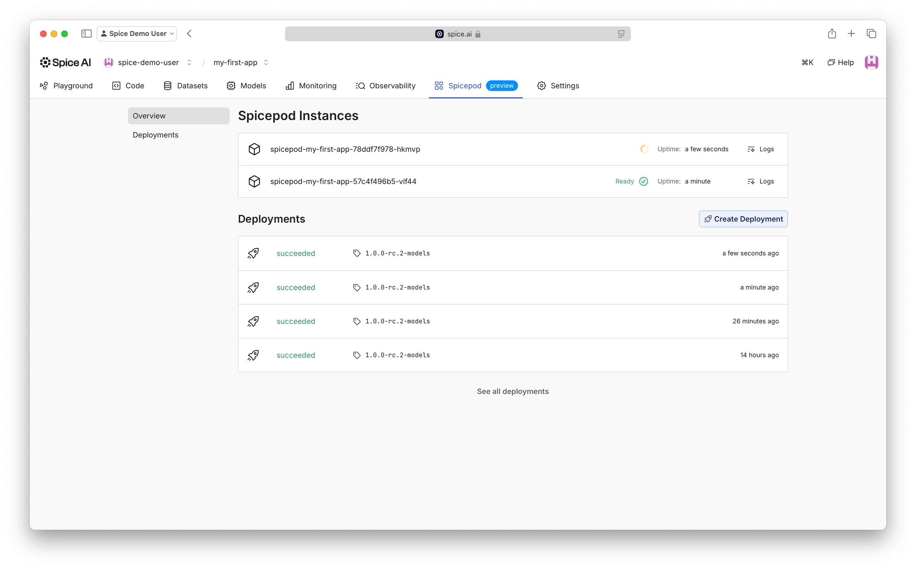
Task: Click the rocket icon of the latest deployment
Action: tap(253, 253)
